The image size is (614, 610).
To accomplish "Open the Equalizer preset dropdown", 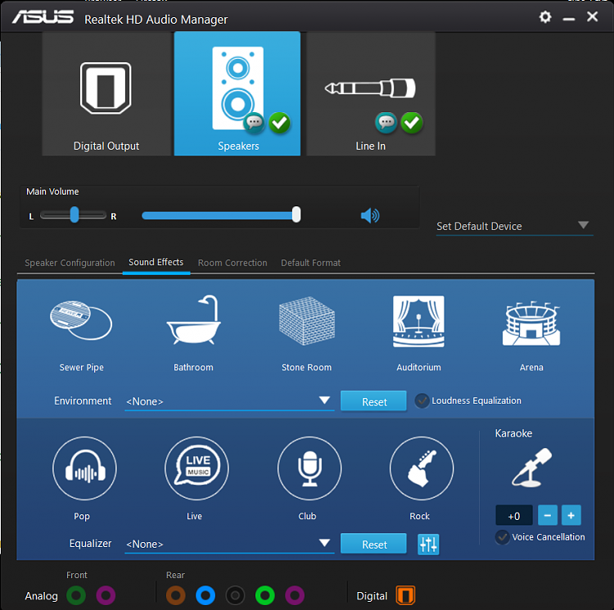I will pos(229,544).
